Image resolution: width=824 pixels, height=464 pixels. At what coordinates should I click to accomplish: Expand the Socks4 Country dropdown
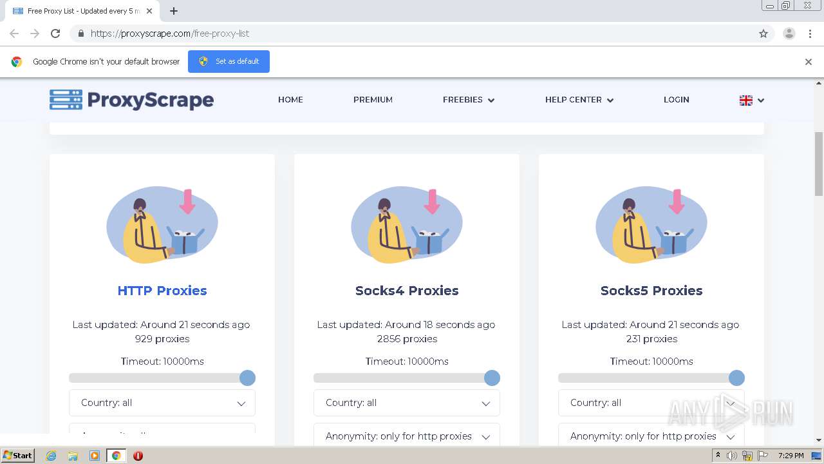pos(407,403)
